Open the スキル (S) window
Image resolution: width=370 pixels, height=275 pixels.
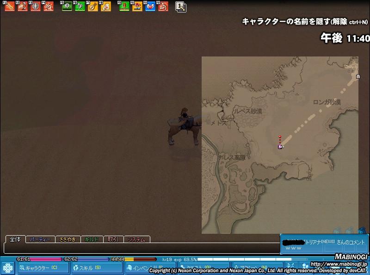(97, 268)
